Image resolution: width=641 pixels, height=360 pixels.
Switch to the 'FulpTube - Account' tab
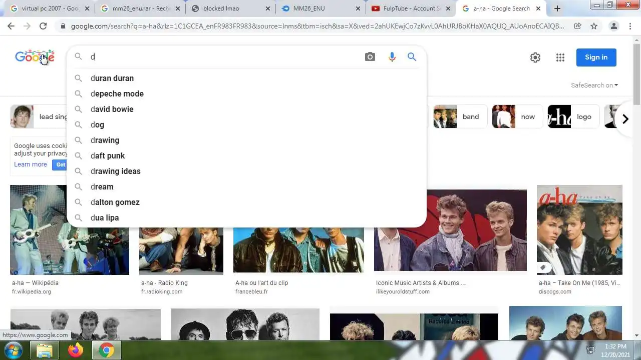pyautogui.click(x=411, y=8)
